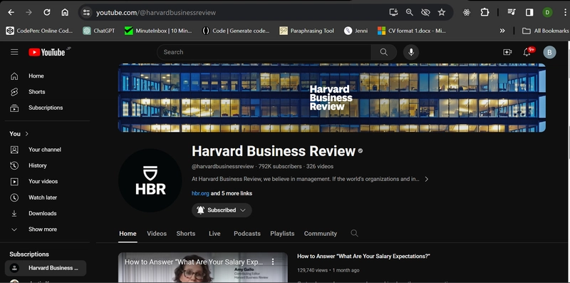Image resolution: width=570 pixels, height=283 pixels.
Task: Open the green D browser profile avatar
Action: [x=547, y=12]
